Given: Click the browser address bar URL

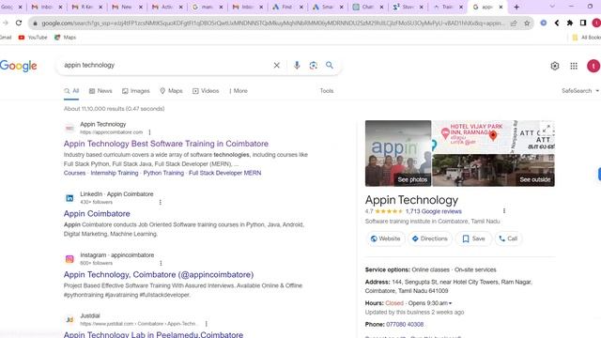Looking at the screenshot, I should [272, 23].
